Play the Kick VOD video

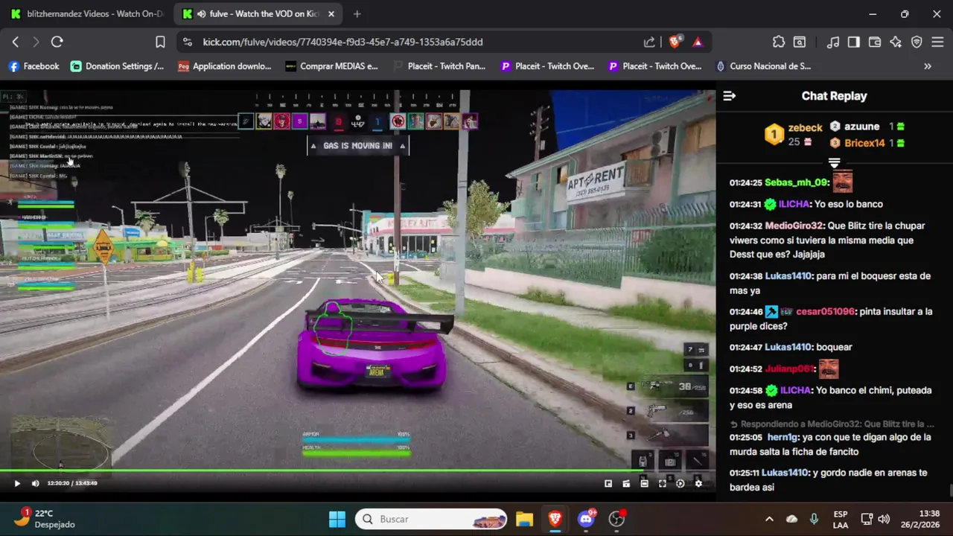[17, 483]
